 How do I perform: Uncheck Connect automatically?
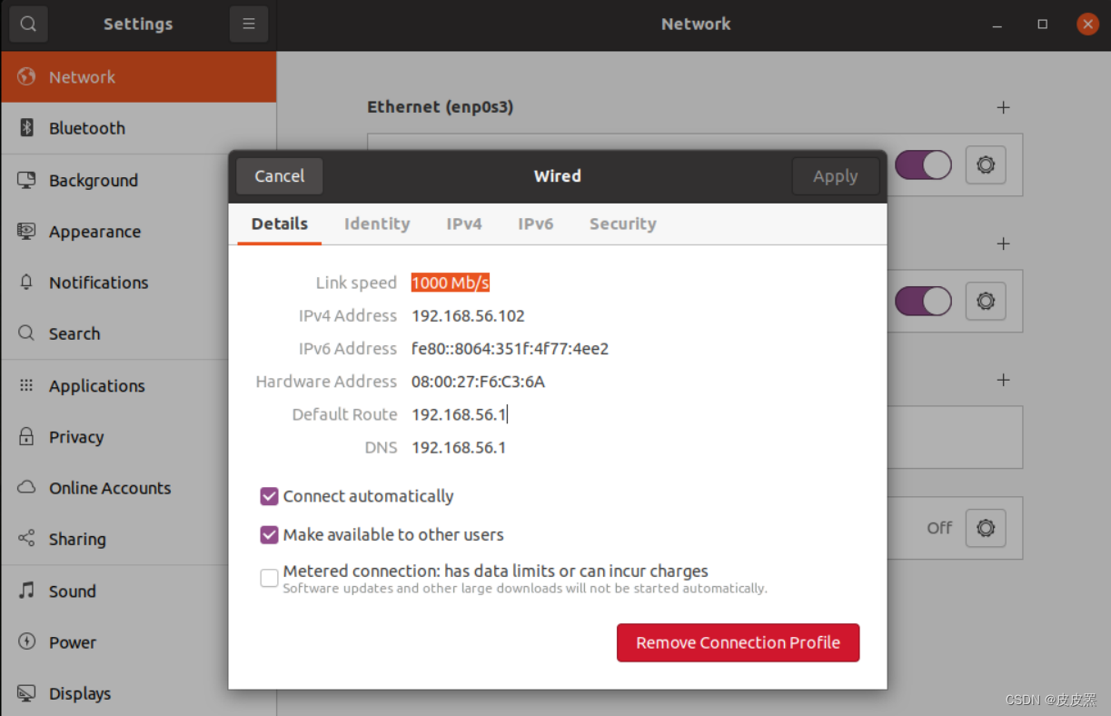tap(269, 496)
